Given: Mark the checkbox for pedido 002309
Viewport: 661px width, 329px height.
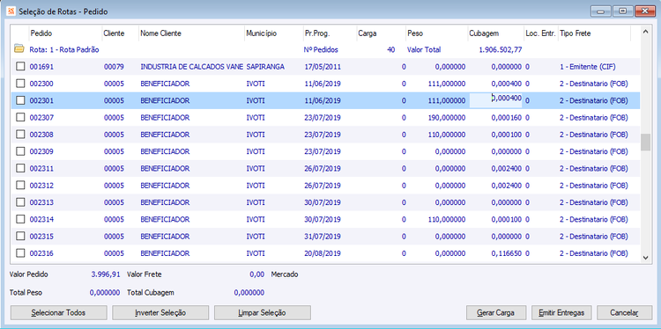Looking at the screenshot, I should click(x=20, y=151).
